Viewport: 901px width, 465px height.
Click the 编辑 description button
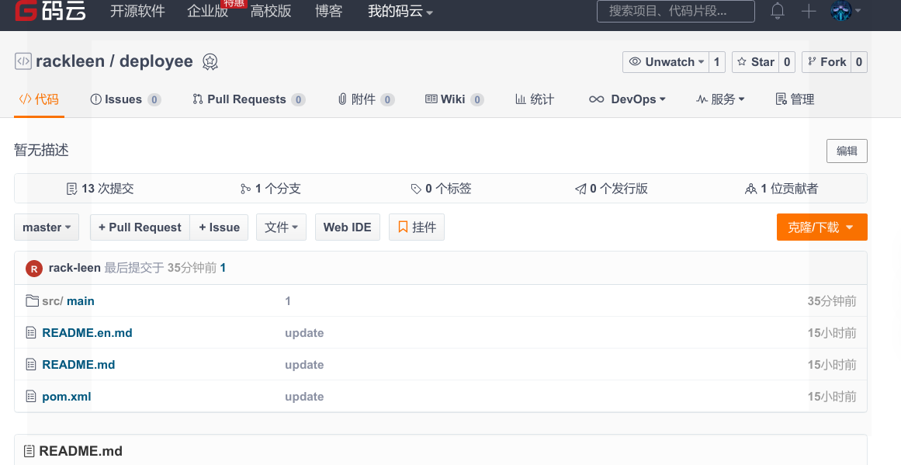coord(847,151)
